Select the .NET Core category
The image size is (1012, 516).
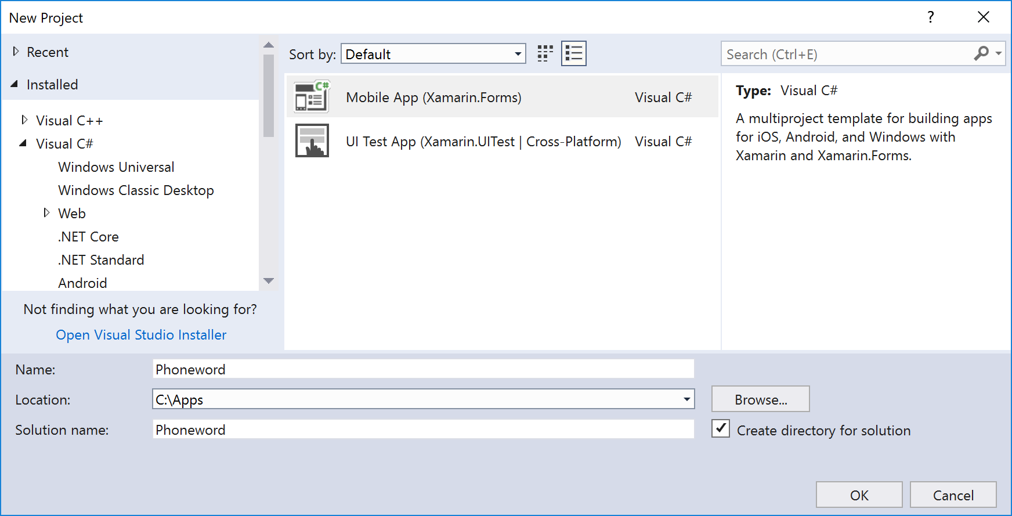[x=88, y=237]
